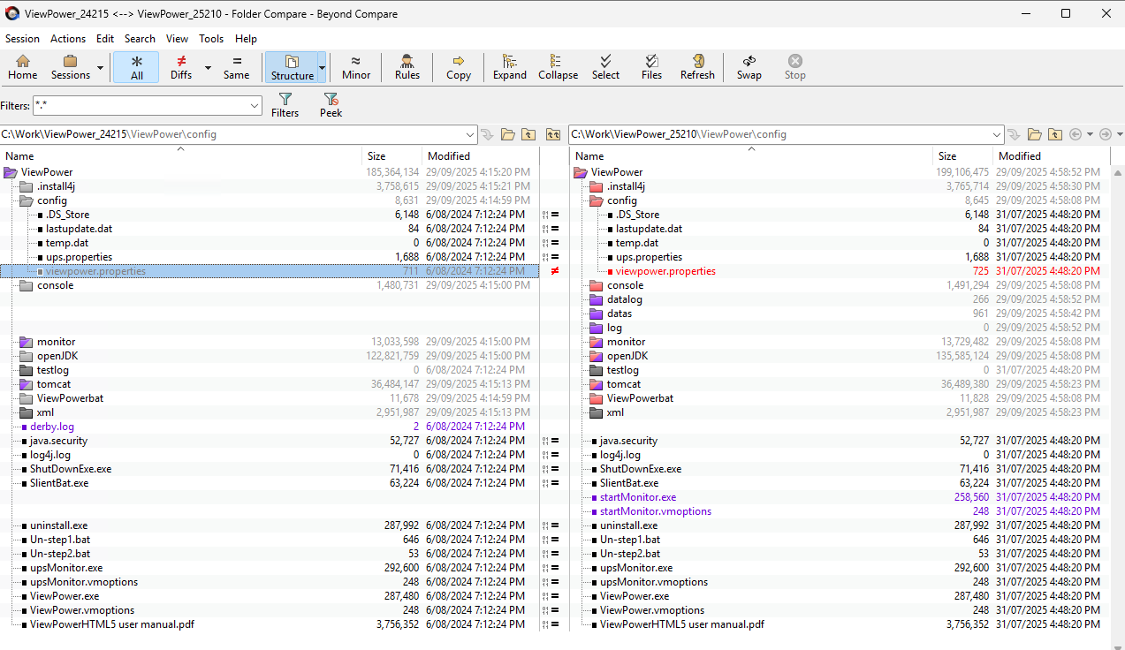Expand the Filters combo box list
The image size is (1125, 650).
click(254, 106)
